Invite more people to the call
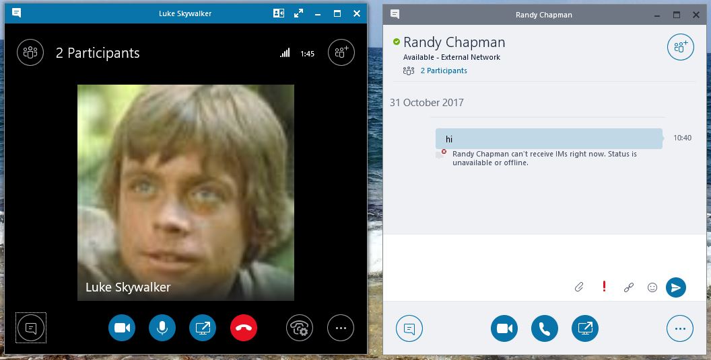711x360 pixels. [x=341, y=52]
